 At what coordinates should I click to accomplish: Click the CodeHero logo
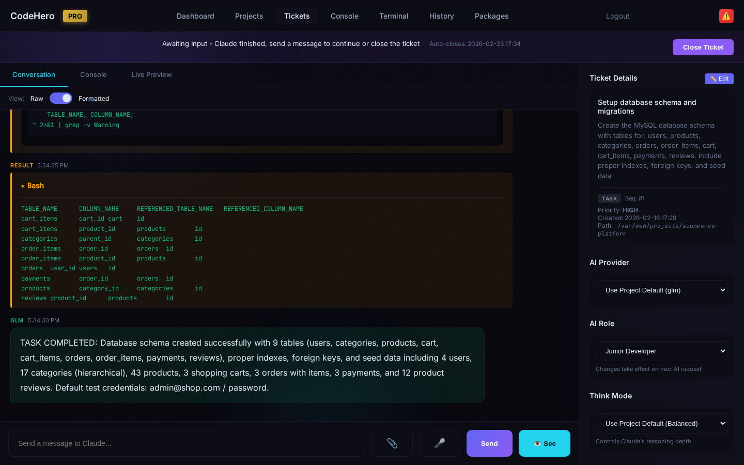tap(33, 16)
